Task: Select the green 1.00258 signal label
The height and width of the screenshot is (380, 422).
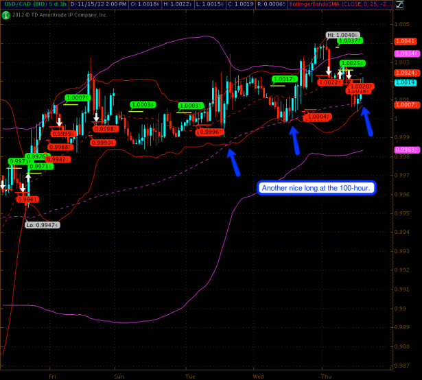Action: click(x=352, y=63)
